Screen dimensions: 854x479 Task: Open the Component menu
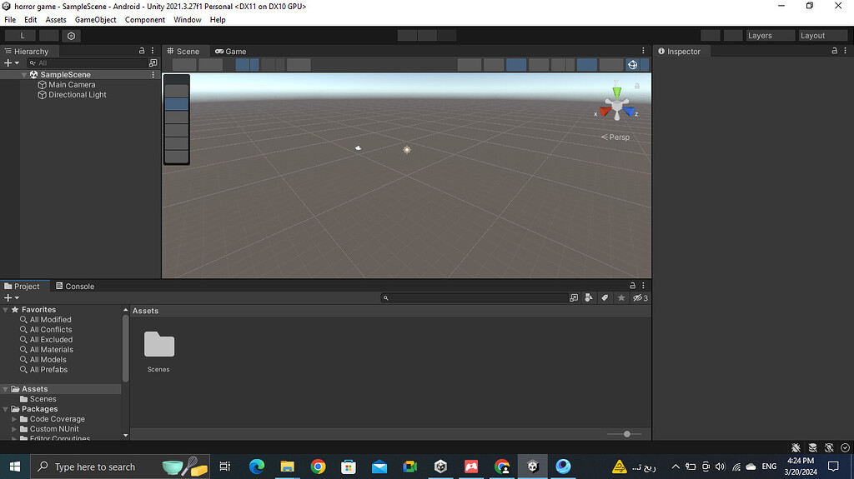tap(145, 20)
